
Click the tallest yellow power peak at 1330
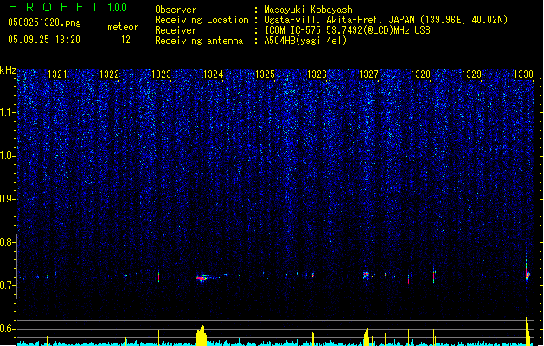point(528,331)
